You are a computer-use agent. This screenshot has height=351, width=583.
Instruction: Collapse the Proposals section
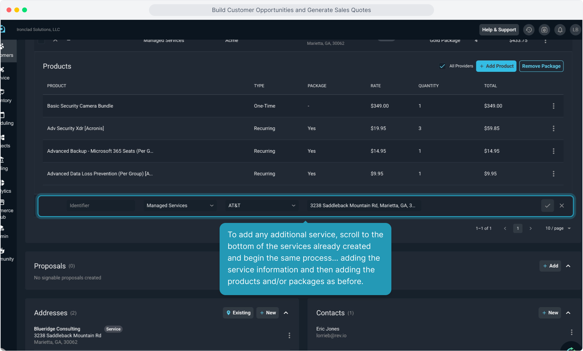[568, 266]
